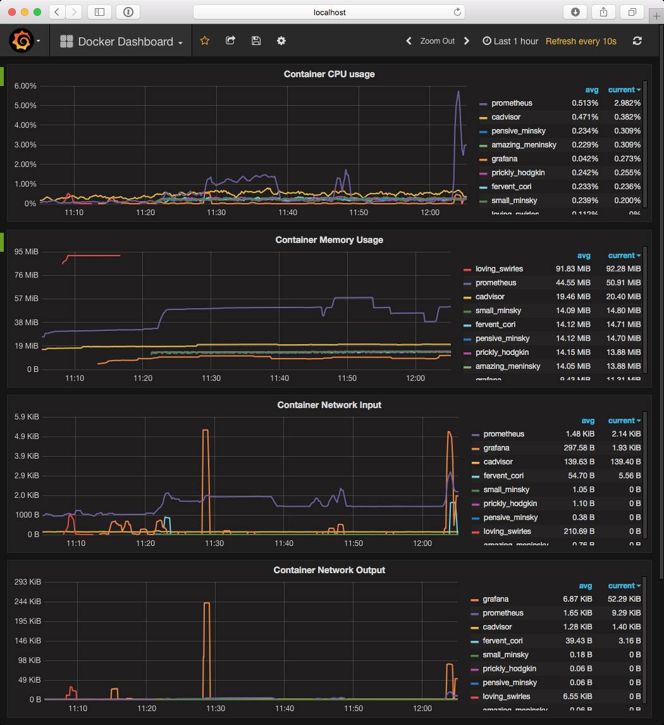Refresh the dashboard with the refresh icon
Image resolution: width=664 pixels, height=725 pixels.
(x=637, y=41)
